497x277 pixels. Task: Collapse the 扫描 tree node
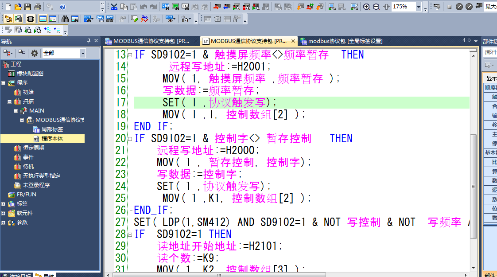10,101
